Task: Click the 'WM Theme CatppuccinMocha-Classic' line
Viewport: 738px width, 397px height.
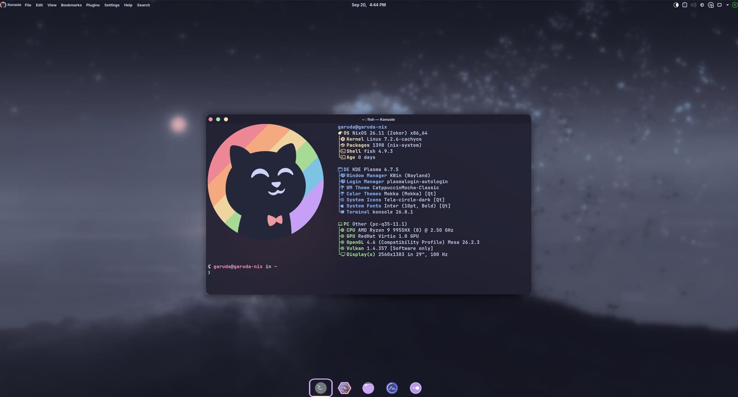Action: point(389,188)
